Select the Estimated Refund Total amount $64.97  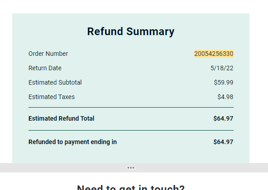coord(223,118)
